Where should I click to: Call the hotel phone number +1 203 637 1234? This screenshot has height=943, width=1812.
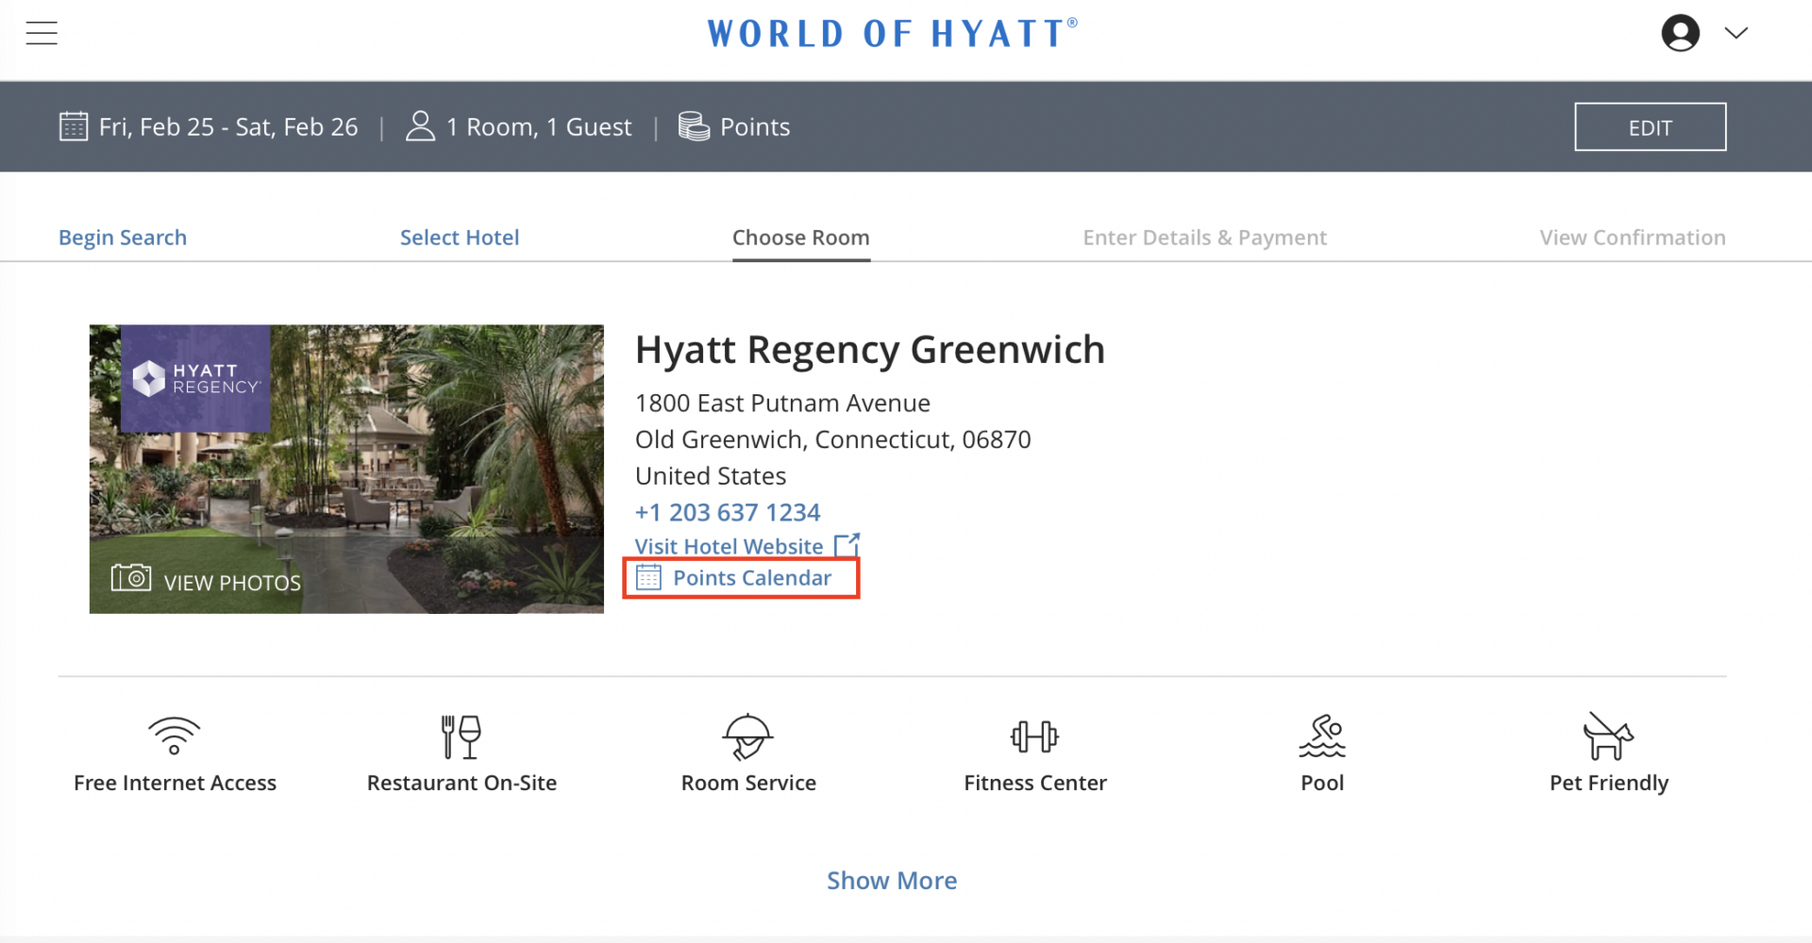click(728, 512)
